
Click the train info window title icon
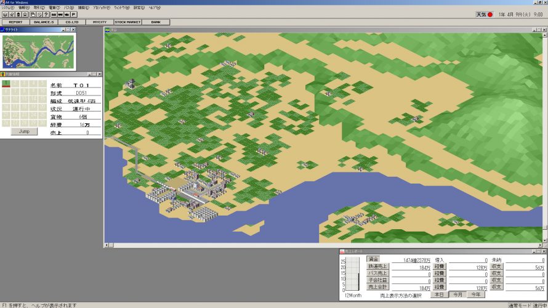3,74
